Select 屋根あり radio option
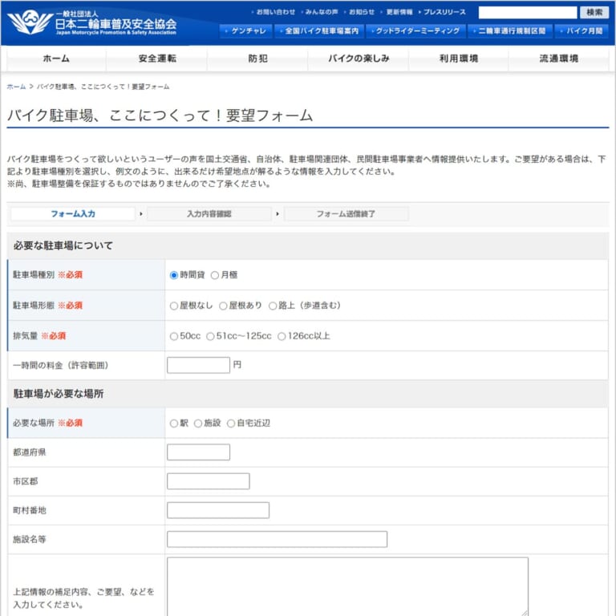The height and width of the screenshot is (616, 616). (x=223, y=306)
